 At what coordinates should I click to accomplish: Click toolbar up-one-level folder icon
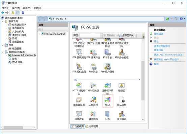click(x=13, y=12)
